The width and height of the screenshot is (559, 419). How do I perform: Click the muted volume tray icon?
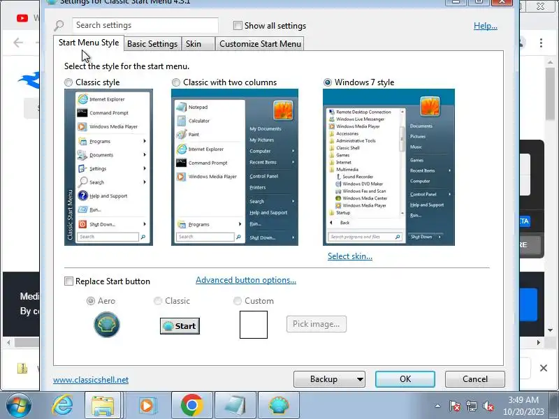[x=488, y=406]
